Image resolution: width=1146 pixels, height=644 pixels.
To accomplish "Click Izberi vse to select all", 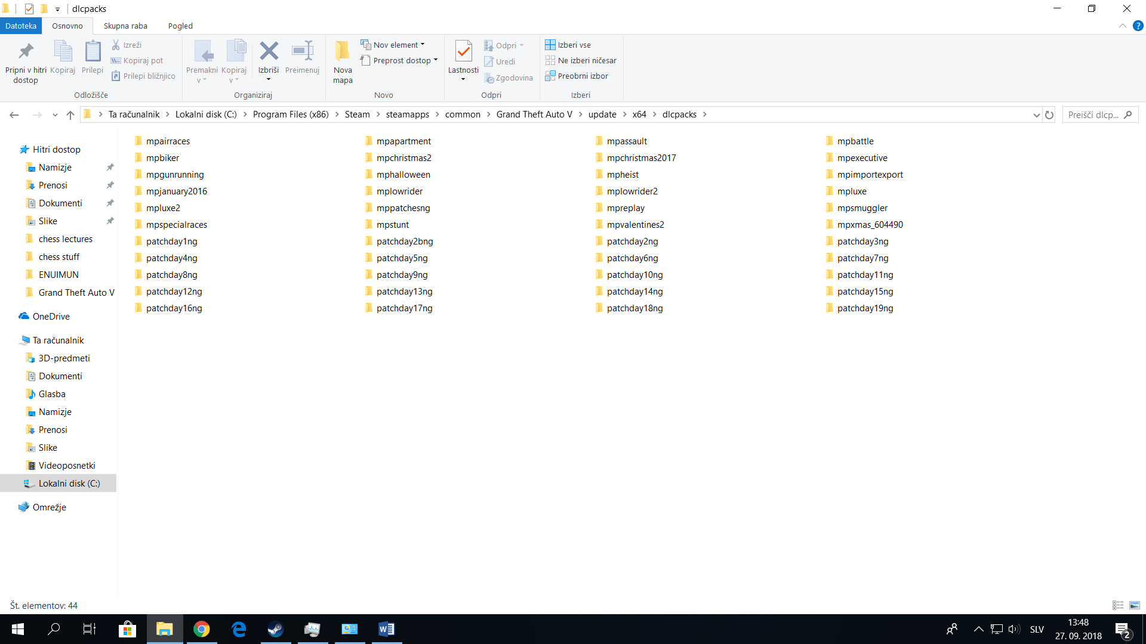I will tap(568, 45).
